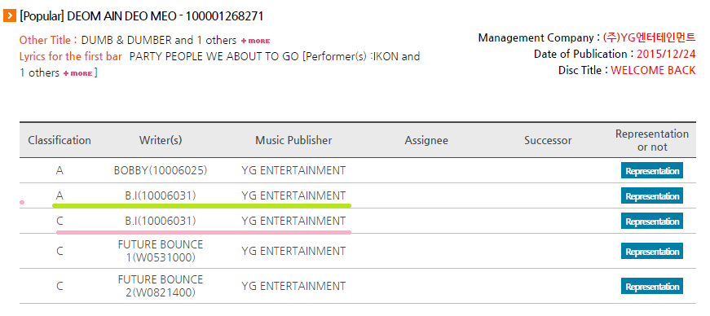Viewport: 710px width, 316px height.
Task: Select the WELCOME BACK disc title
Action: click(x=654, y=70)
